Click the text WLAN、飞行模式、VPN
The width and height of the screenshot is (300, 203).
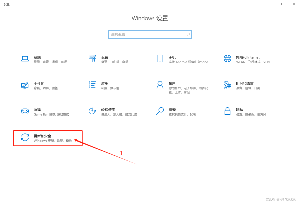pos(253,62)
